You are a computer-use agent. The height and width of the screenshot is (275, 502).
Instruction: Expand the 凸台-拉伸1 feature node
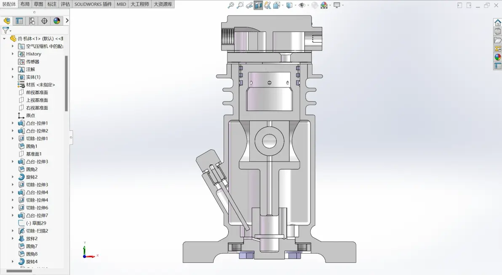pos(13,123)
